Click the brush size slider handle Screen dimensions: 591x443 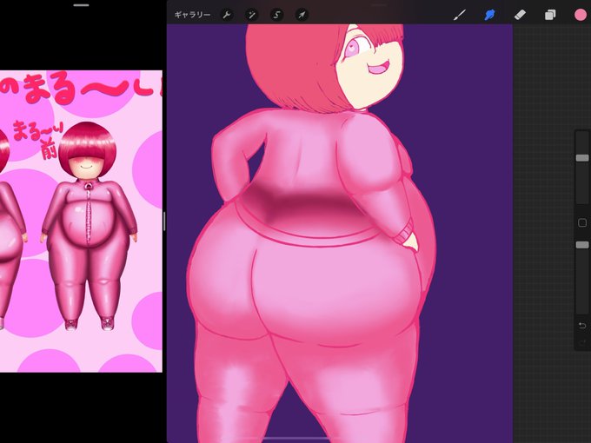[x=582, y=158]
